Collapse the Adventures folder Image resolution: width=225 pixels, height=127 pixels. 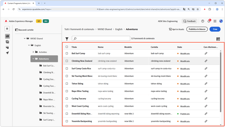(33, 59)
